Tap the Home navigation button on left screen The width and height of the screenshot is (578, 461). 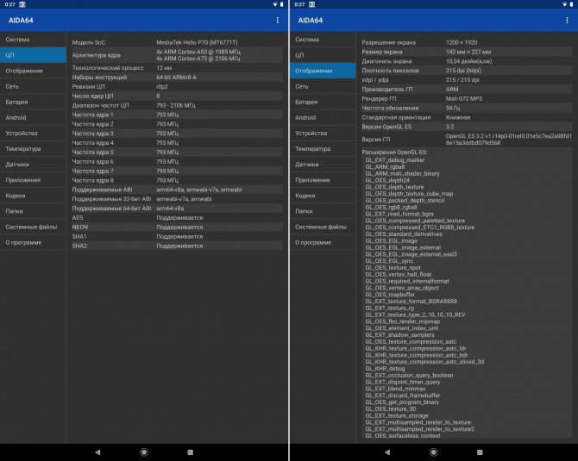pyautogui.click(x=144, y=452)
